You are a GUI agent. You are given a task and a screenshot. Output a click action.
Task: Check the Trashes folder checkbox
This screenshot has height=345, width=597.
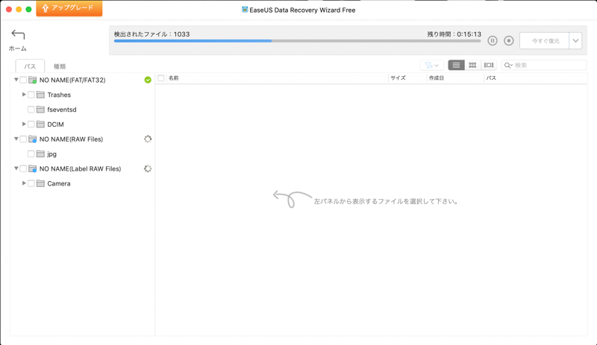tap(31, 95)
